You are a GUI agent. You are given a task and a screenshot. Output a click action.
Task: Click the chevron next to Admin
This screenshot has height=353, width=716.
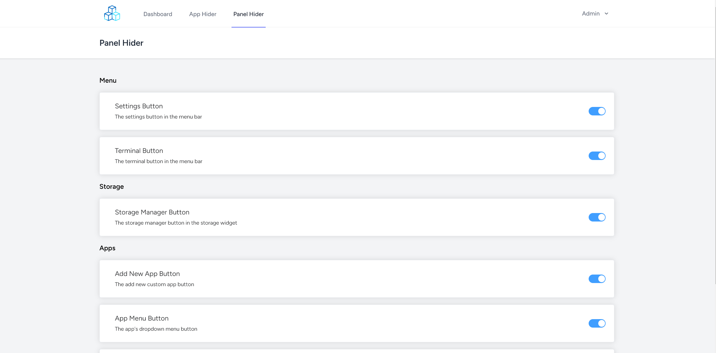point(606,14)
